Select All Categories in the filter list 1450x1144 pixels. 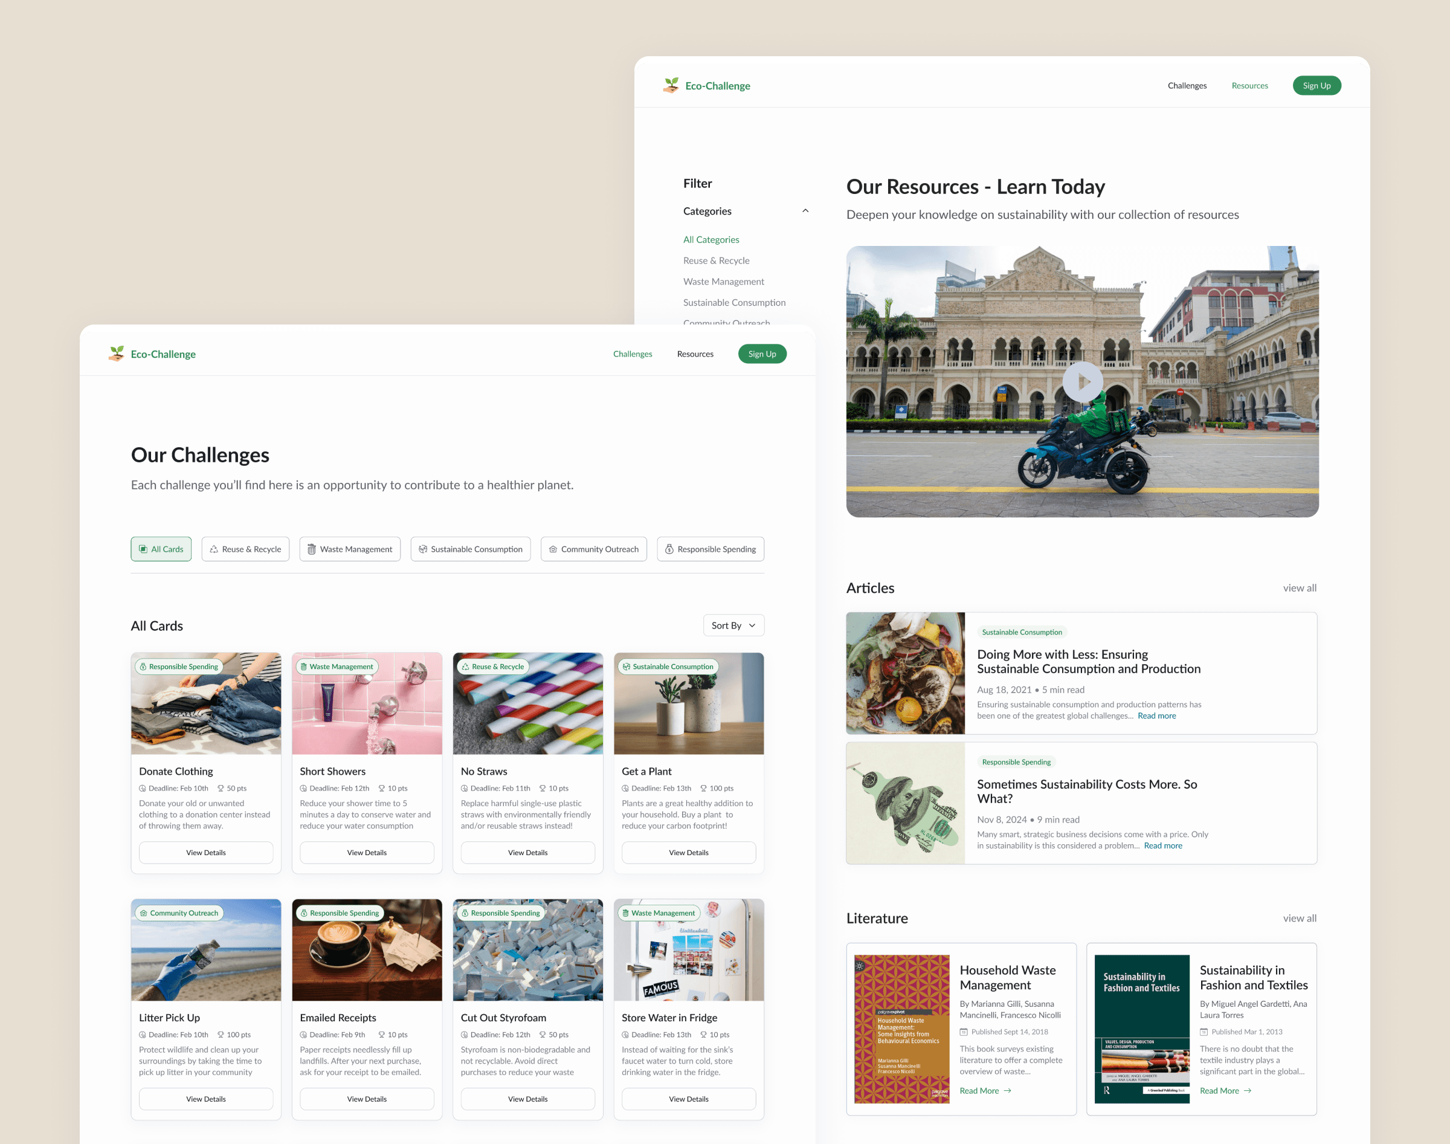tap(711, 240)
